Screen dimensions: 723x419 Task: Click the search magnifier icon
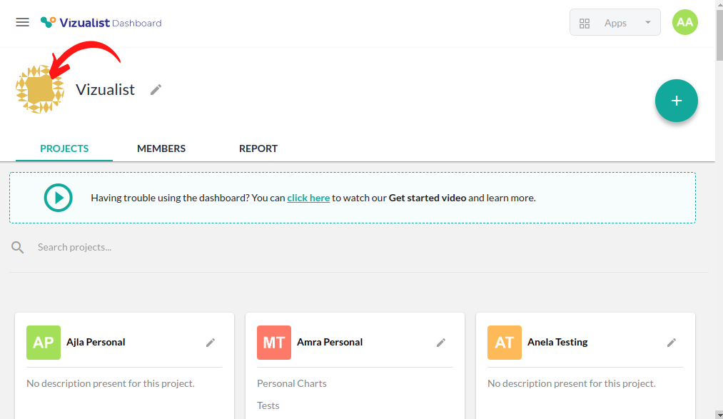click(x=18, y=248)
